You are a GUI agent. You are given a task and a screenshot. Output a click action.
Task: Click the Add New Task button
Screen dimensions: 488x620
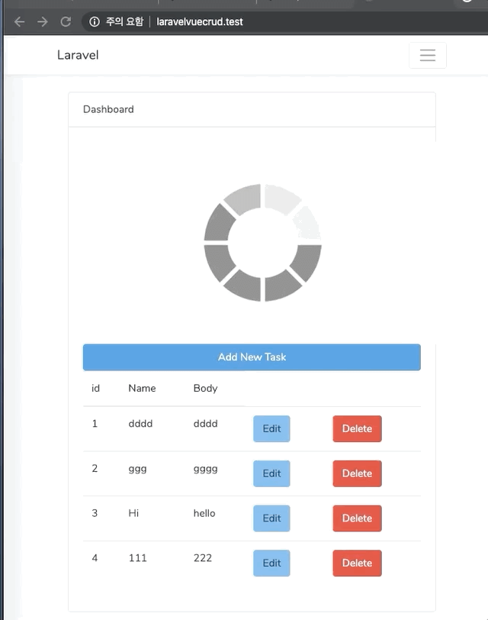click(x=252, y=357)
